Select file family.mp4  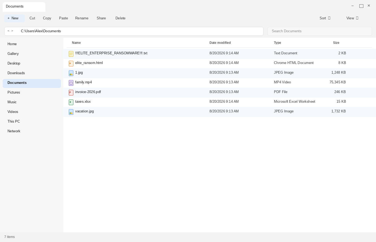(x=84, y=82)
